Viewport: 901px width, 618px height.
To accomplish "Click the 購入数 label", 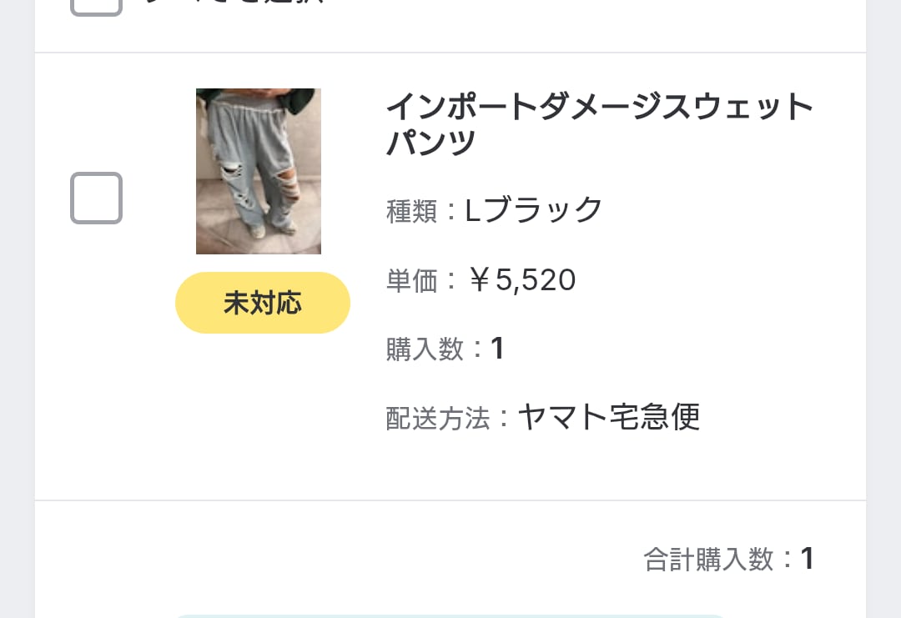I will point(425,349).
